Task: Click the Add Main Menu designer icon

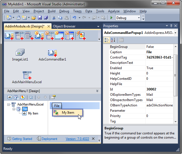Action: 19,36
